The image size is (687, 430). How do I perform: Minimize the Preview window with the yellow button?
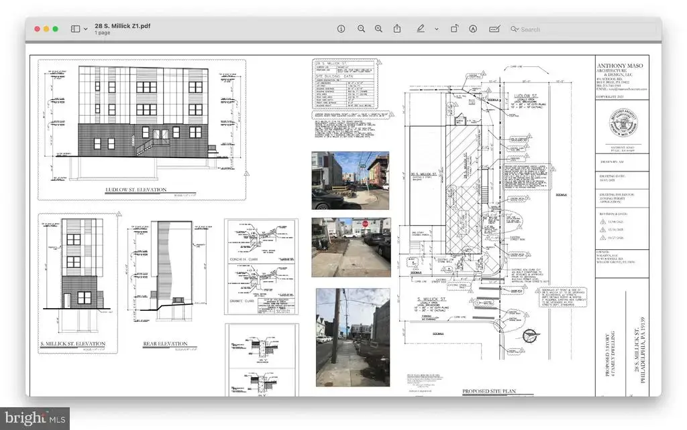46,29
